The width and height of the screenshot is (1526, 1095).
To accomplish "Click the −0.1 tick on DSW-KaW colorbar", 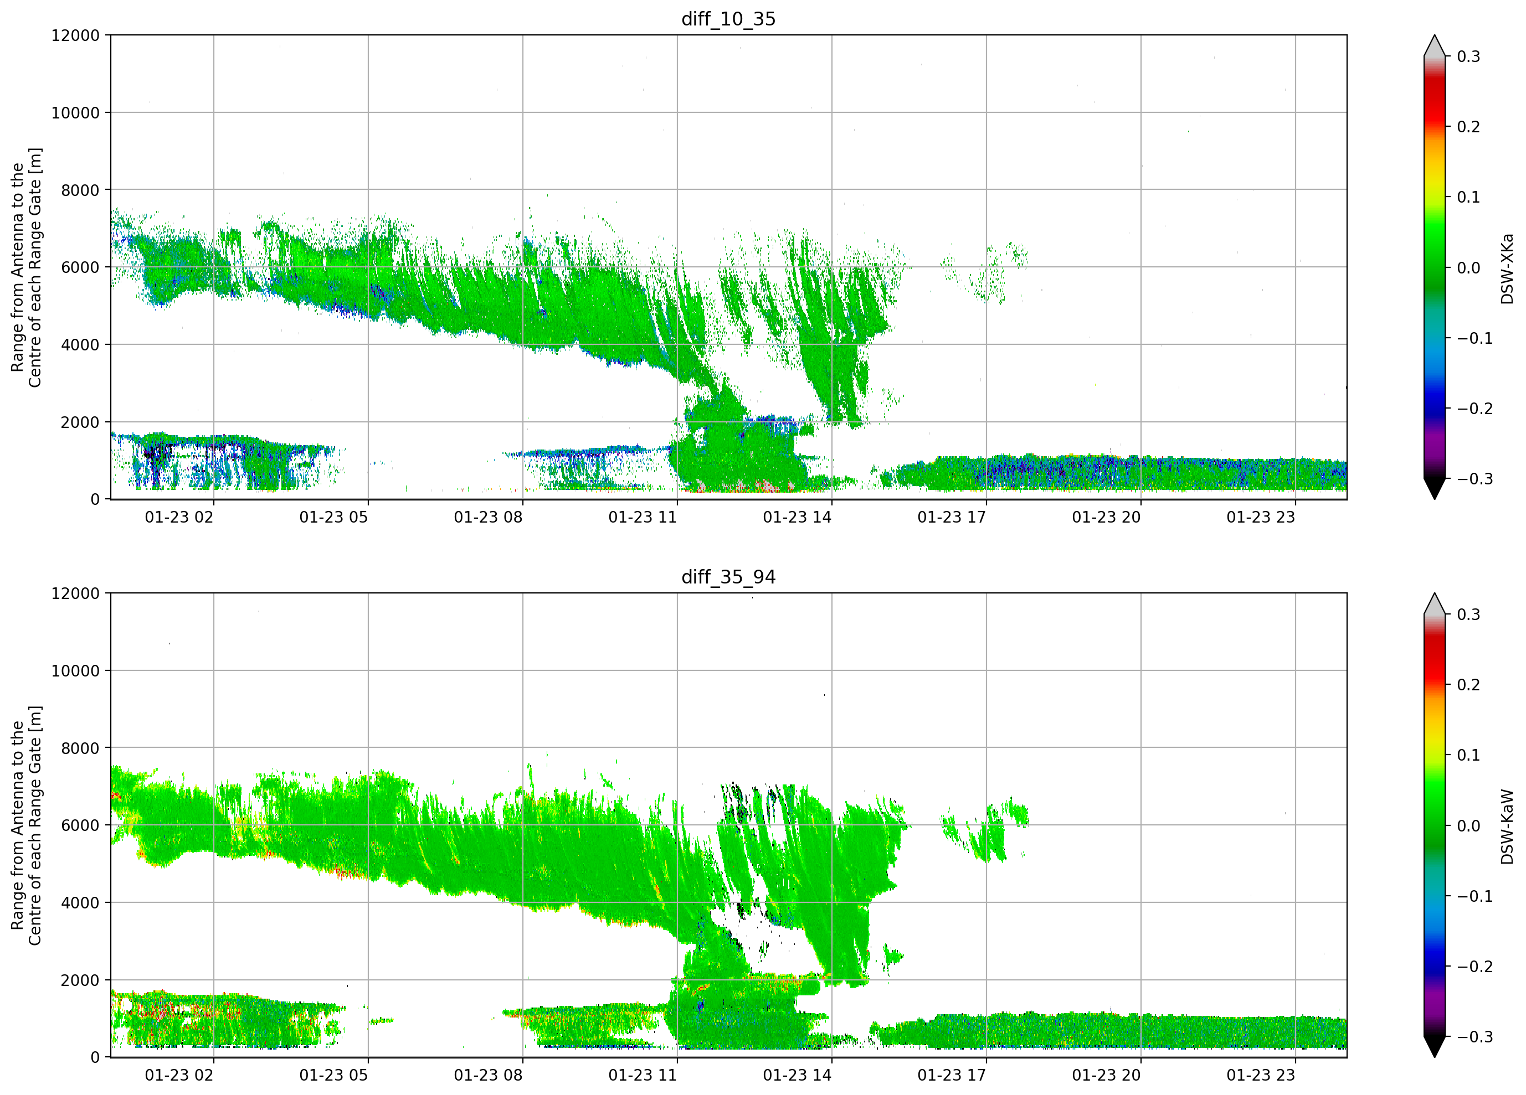I will [1475, 897].
